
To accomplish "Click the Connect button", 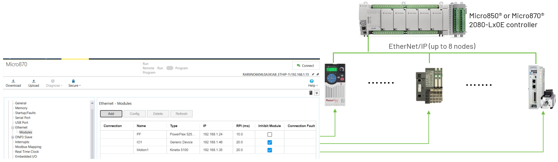I will 306,65.
